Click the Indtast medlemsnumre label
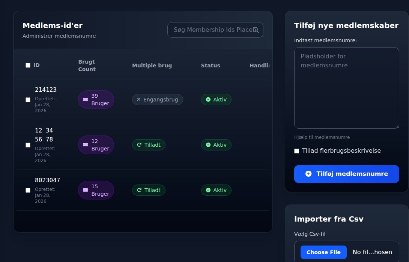 pyautogui.click(x=326, y=40)
